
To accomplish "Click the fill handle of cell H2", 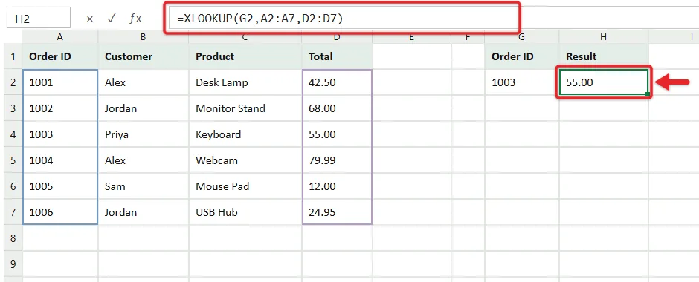I will point(647,94).
